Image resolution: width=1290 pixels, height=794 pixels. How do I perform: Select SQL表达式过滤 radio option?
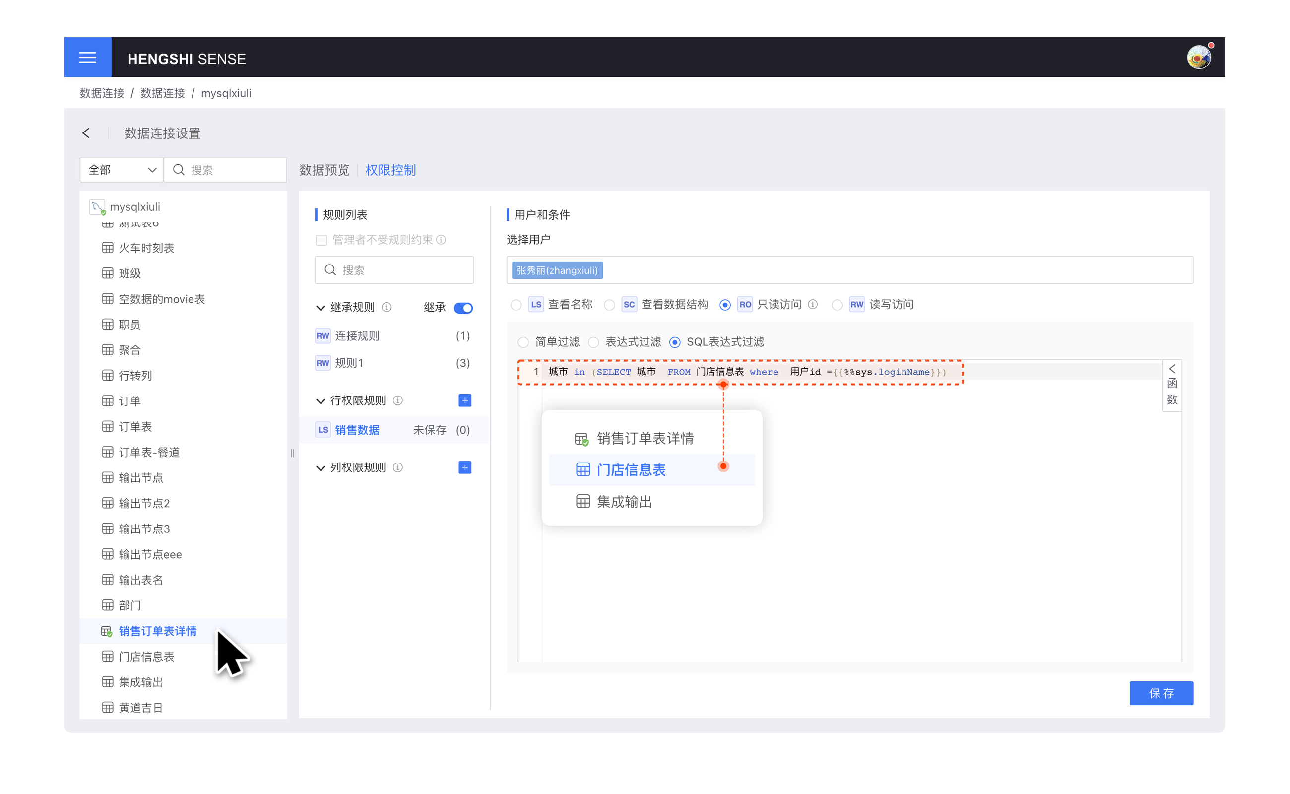675,342
